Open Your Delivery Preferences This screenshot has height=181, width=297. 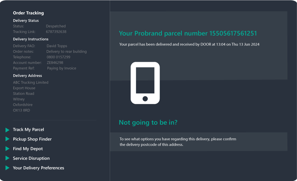(x=38, y=168)
